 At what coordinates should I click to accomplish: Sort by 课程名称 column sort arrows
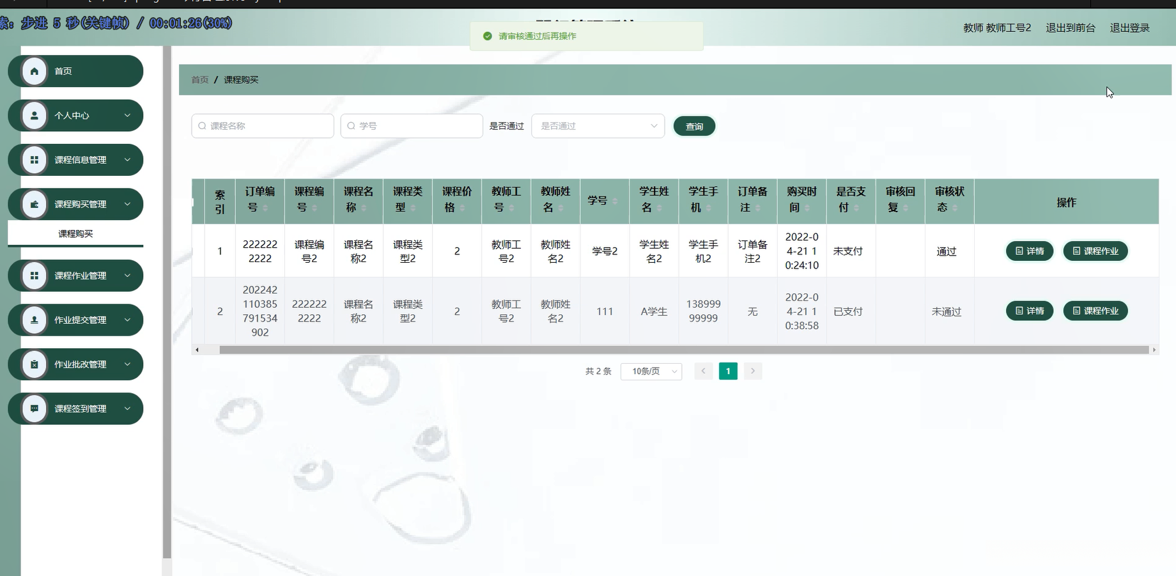coord(364,208)
